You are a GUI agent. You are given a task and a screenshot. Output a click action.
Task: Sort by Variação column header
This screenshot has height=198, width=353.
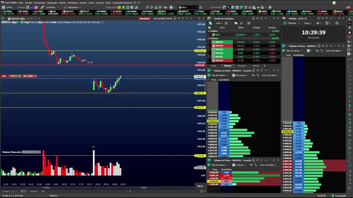point(256,28)
